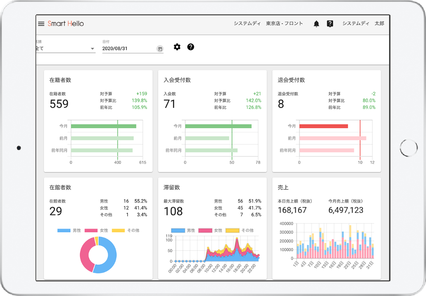Open the settings gear icon
This screenshot has width=426, height=296.
coord(177,47)
